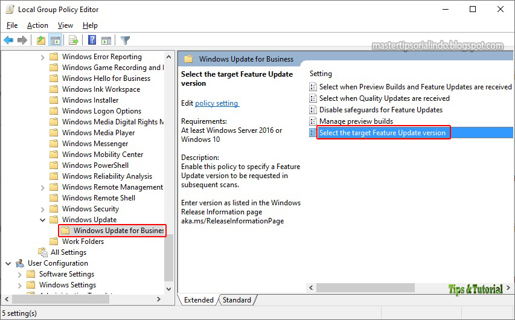Viewport: 515px width, 320px height.
Task: Open the File menu
Action: [12, 25]
